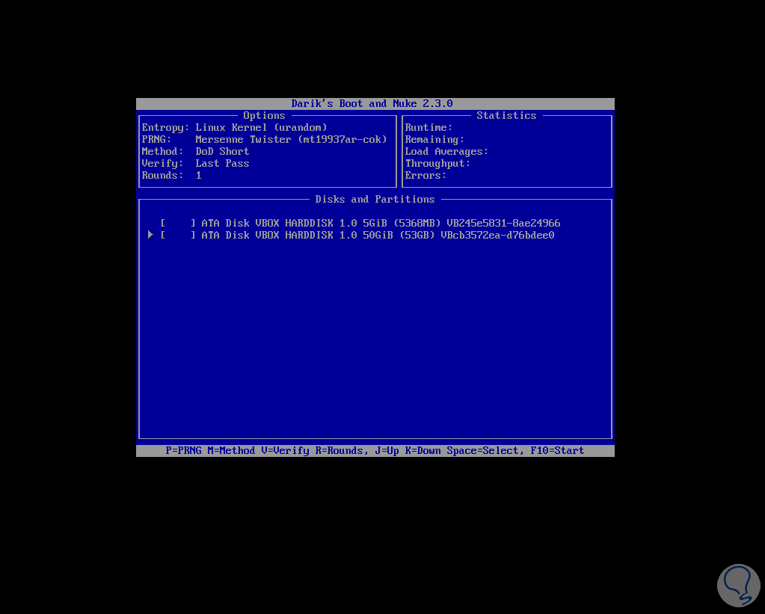
Task: Click the Remaining label in Statistics
Action: tap(434, 140)
